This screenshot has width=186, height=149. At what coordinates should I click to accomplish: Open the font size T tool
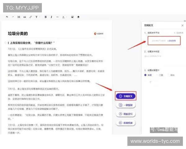[x=36, y=17]
